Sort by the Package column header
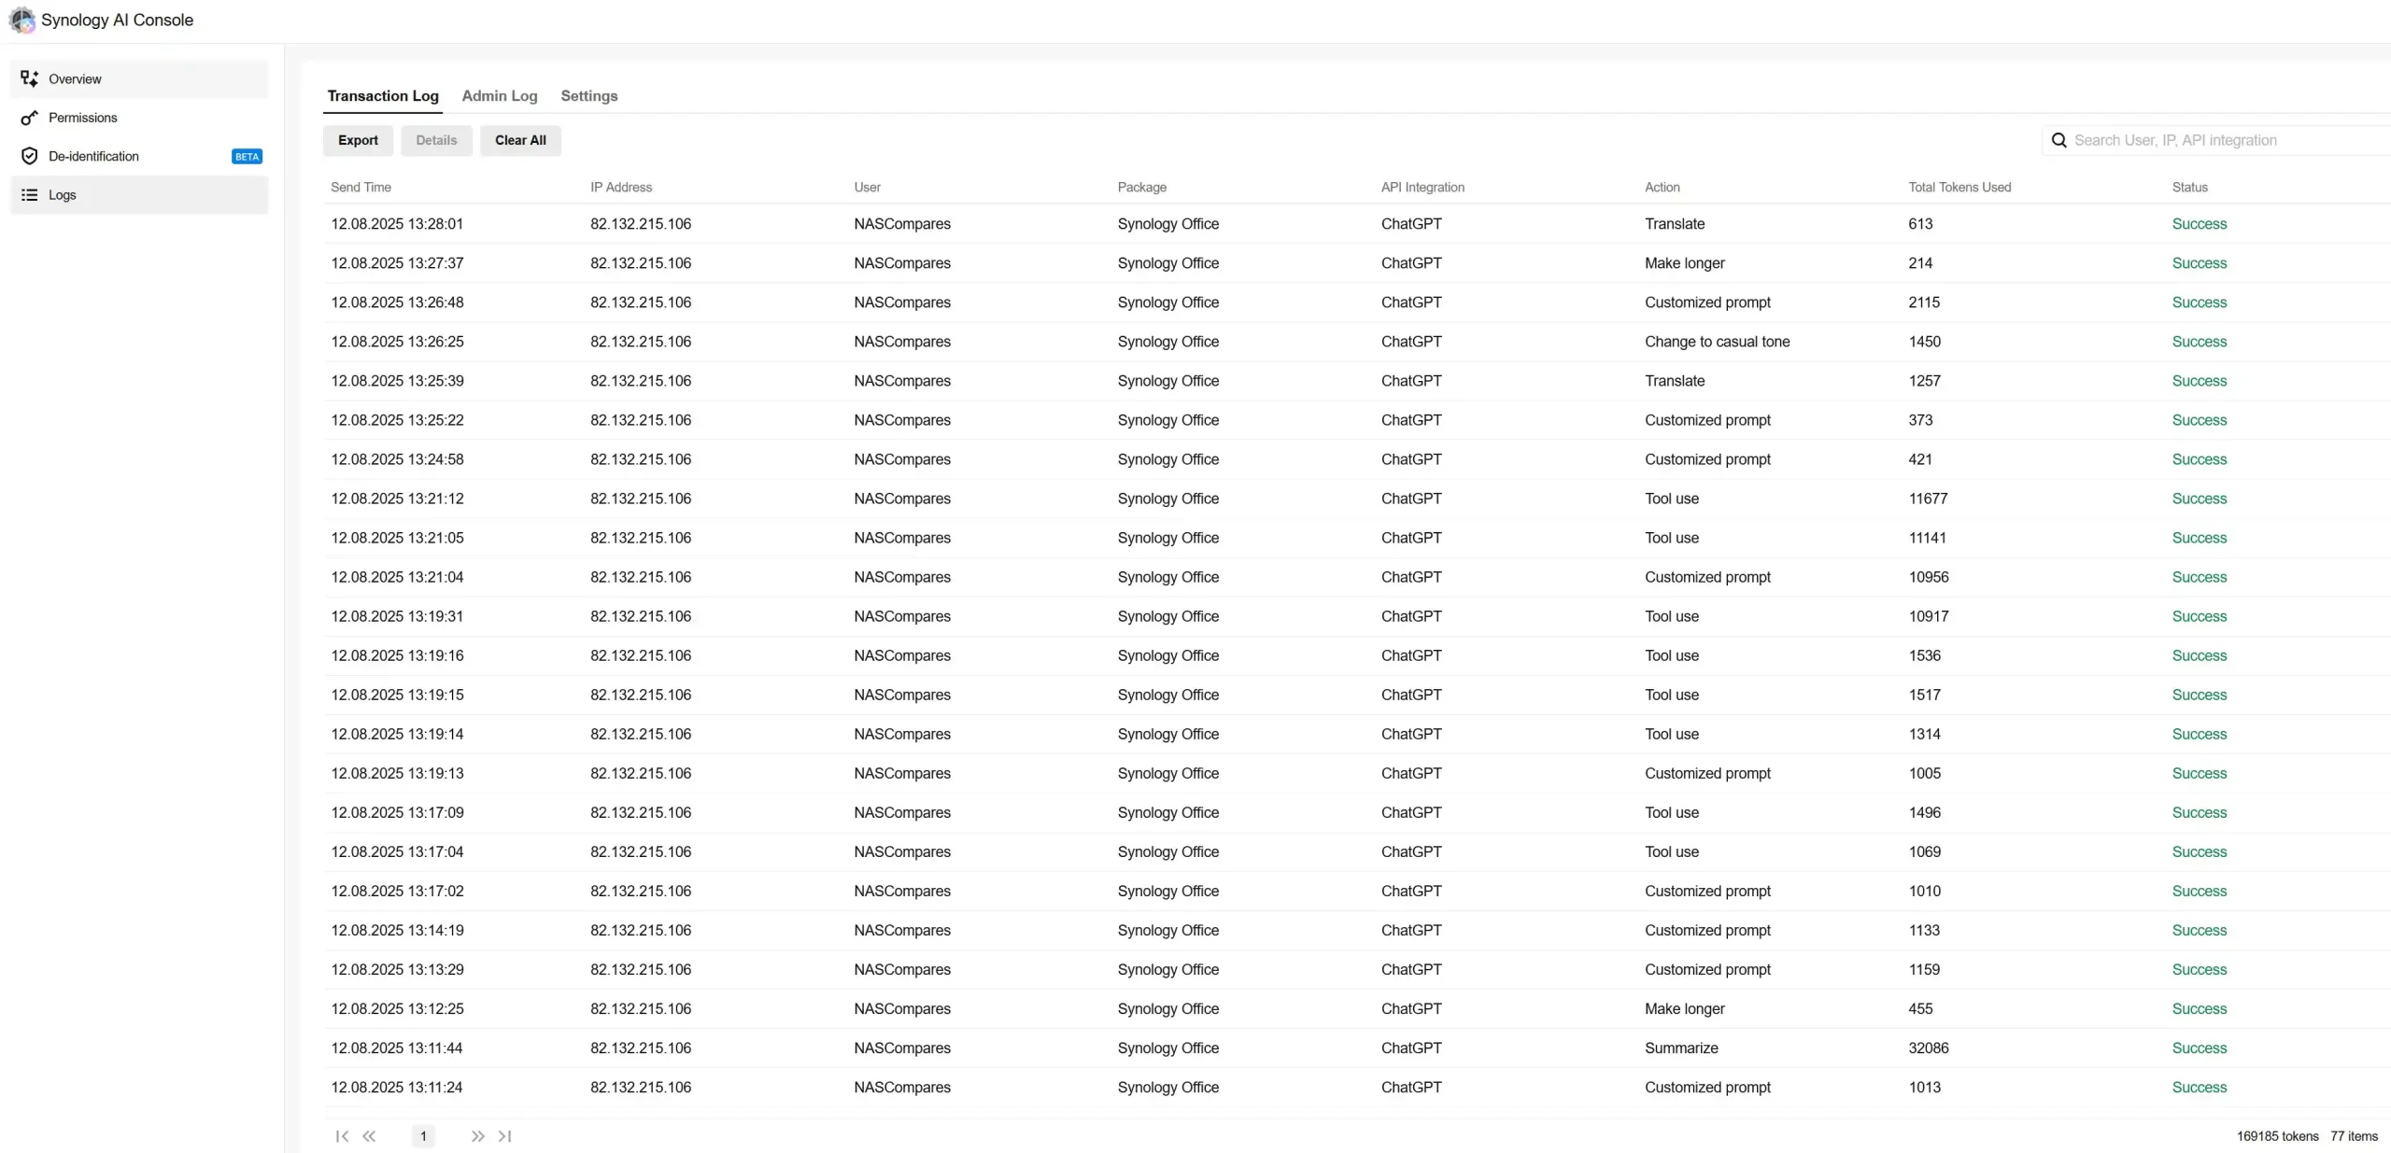2391x1153 pixels. click(x=1141, y=188)
